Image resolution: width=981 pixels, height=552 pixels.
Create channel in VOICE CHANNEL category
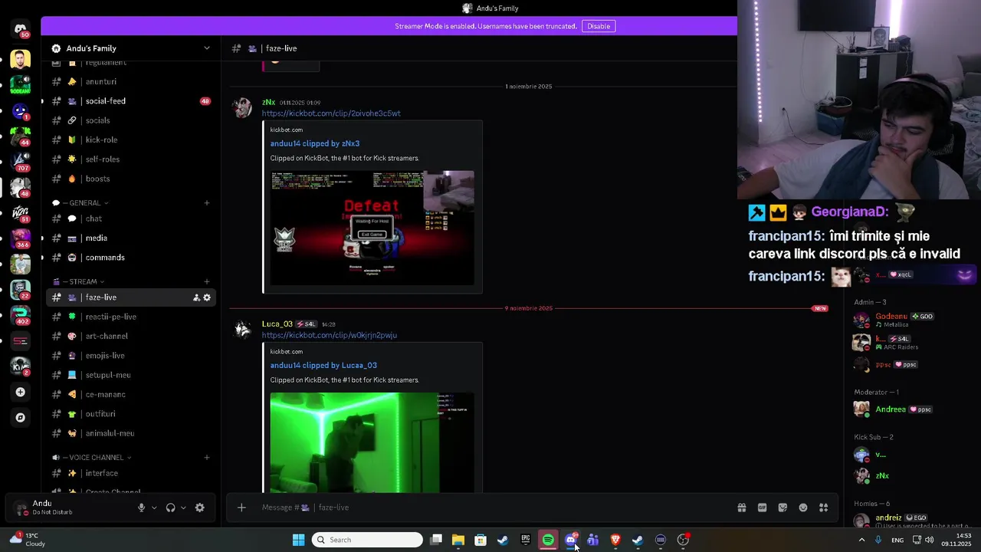[207, 458]
